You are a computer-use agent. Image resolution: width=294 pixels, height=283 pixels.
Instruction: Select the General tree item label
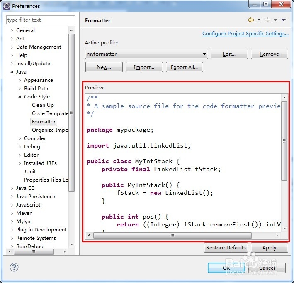(x=25, y=30)
